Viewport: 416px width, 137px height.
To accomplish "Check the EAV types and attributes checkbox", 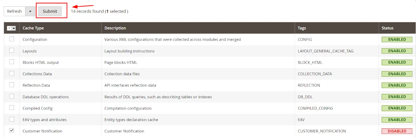I will click(x=12, y=119).
